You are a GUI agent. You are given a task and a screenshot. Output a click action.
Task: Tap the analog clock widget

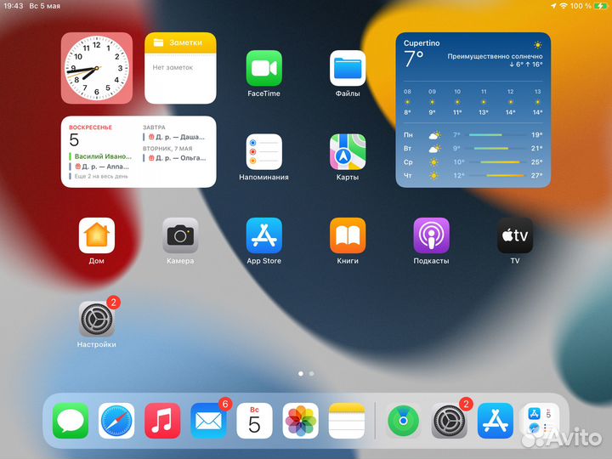tap(97, 68)
